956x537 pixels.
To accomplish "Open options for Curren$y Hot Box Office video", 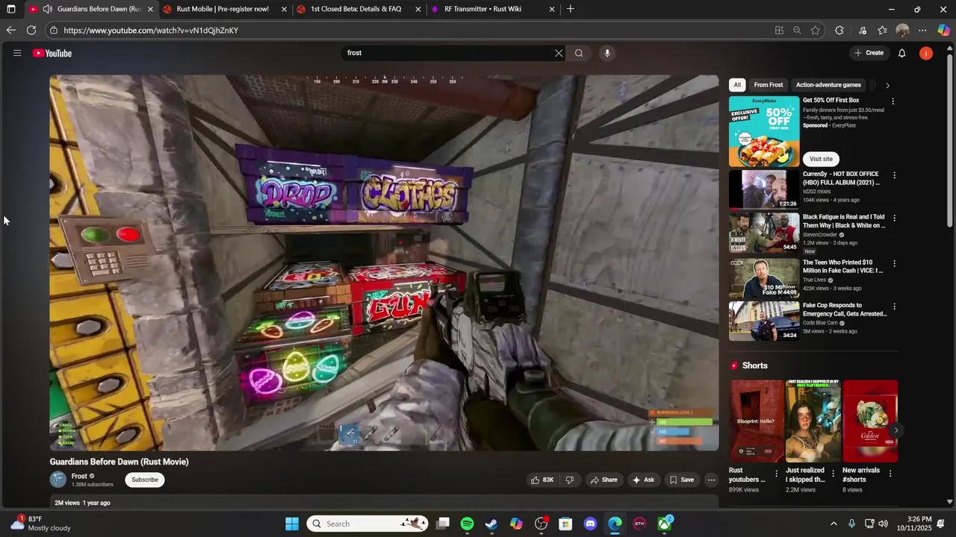I will tap(894, 175).
